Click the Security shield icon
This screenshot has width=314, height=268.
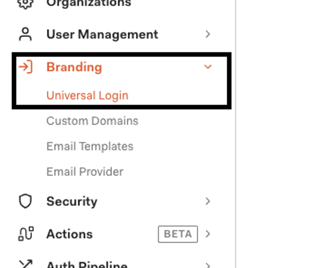pos(25,201)
